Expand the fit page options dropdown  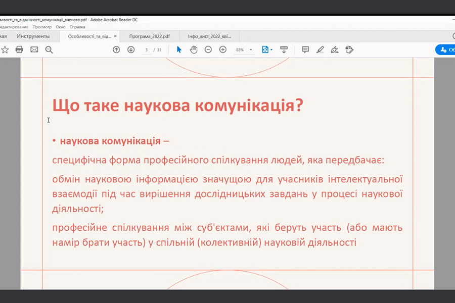(271, 50)
